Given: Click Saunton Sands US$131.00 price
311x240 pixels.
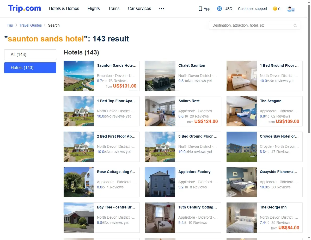Looking at the screenshot, I should 125,86.
